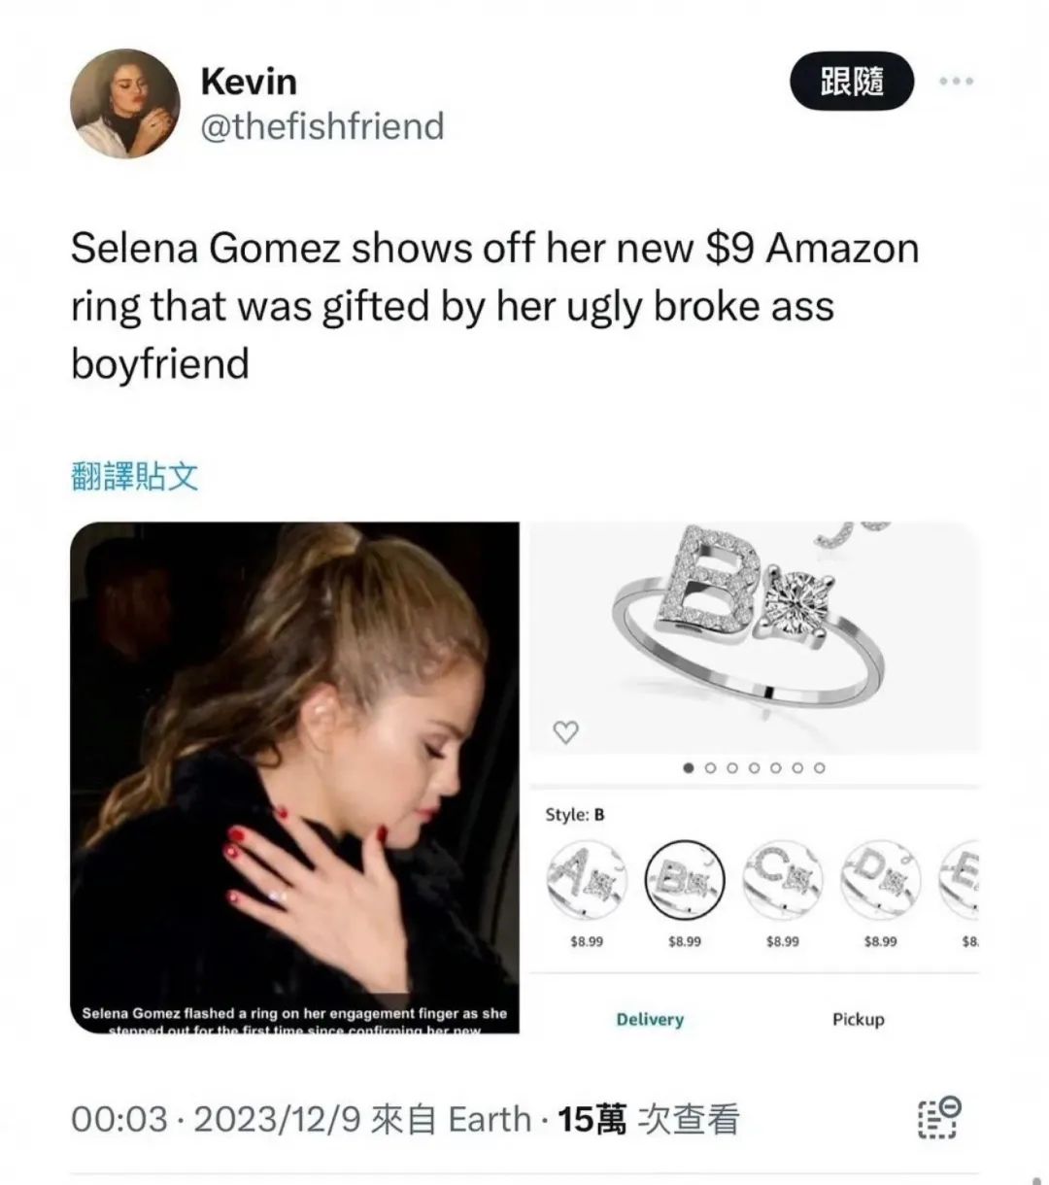This screenshot has width=1049, height=1185.
Task: Switch to the Pickup tab
Action: pos(859,1019)
